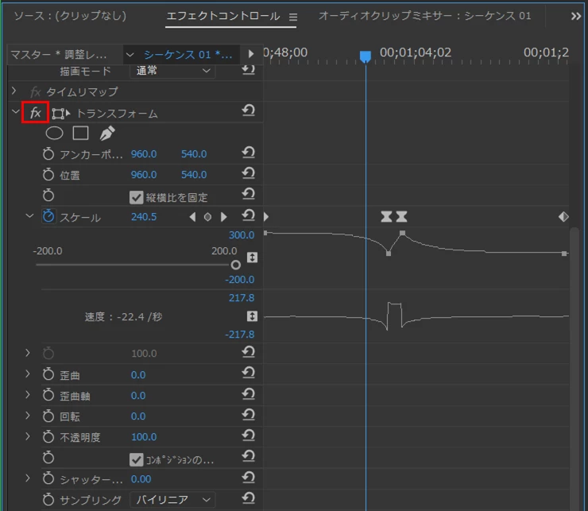Toggle the stopwatch for サンプリング
The image size is (588, 511).
click(48, 499)
